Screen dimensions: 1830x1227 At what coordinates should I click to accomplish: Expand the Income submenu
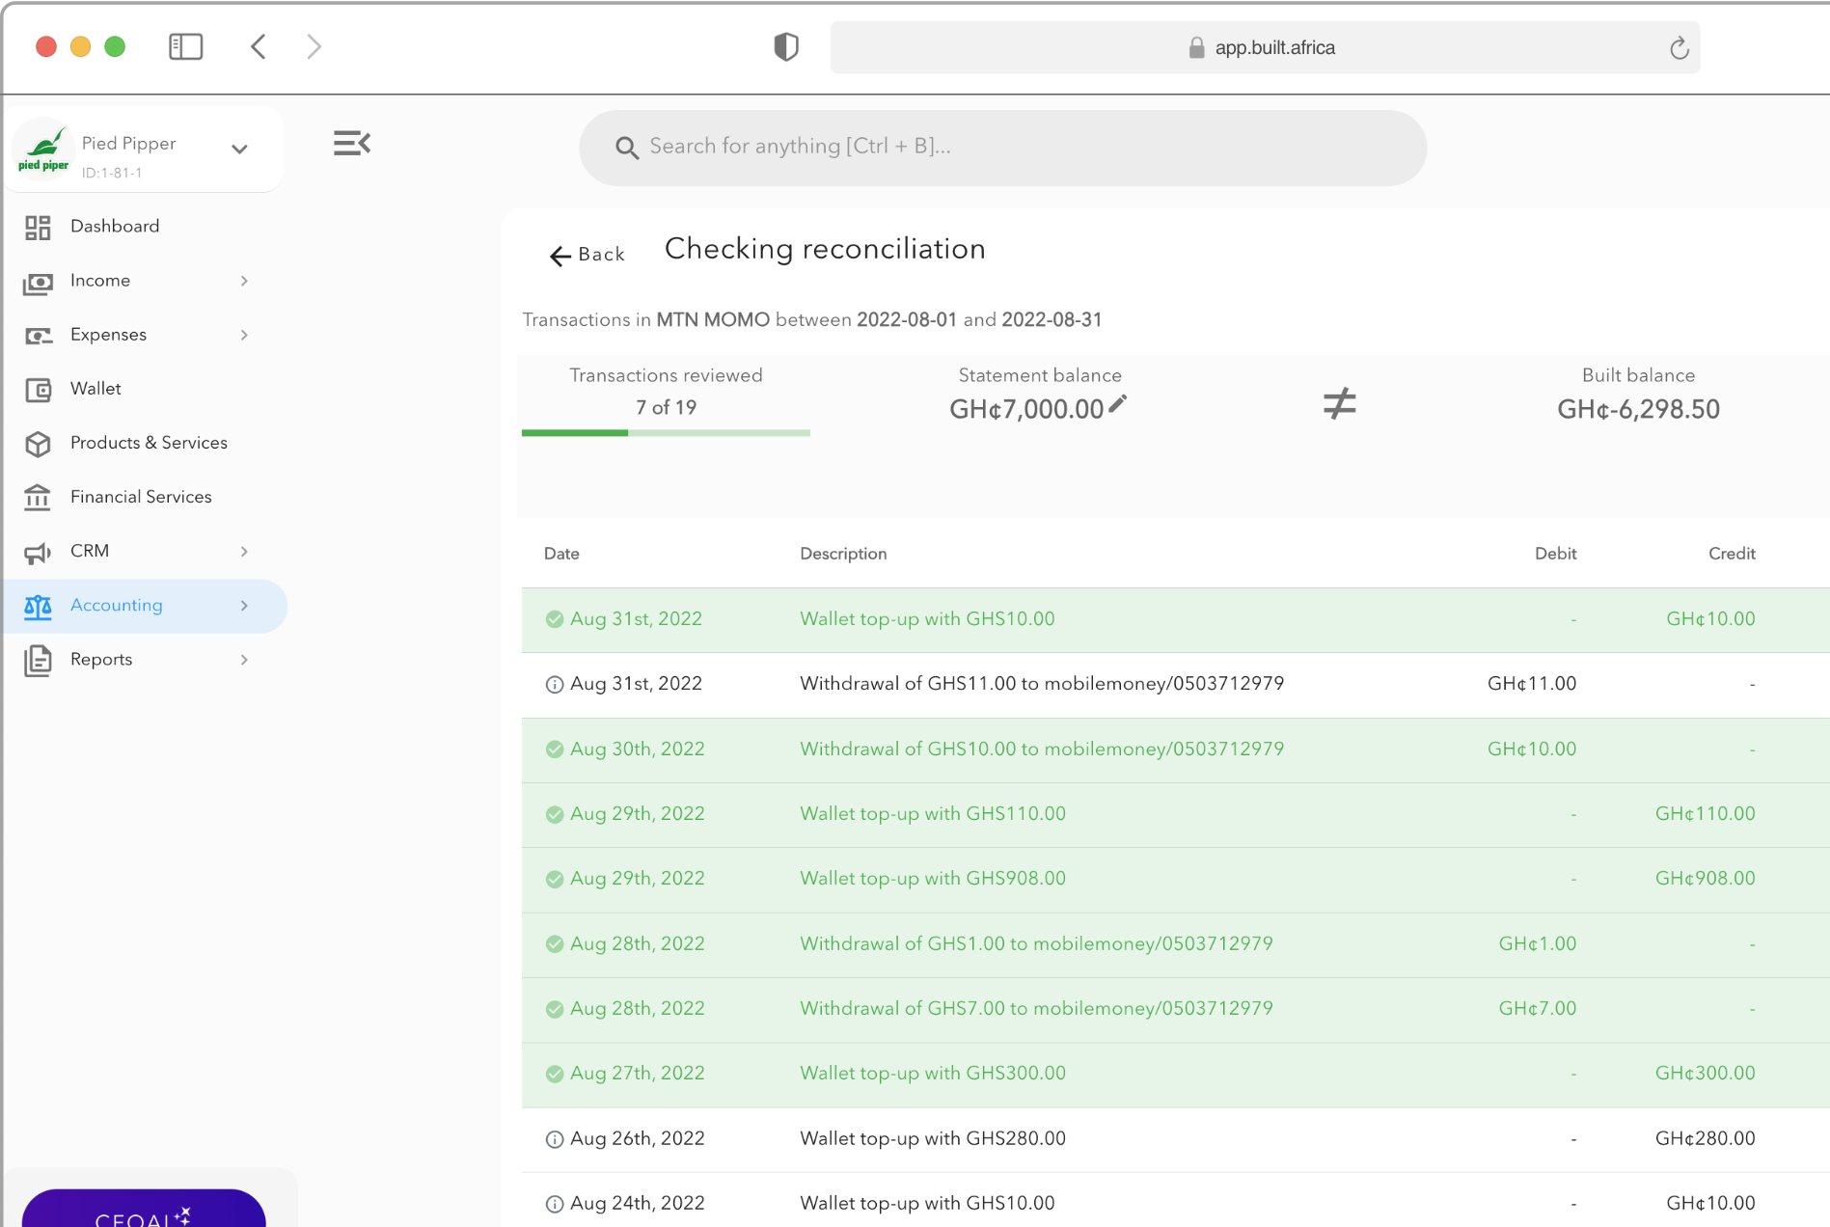click(244, 281)
